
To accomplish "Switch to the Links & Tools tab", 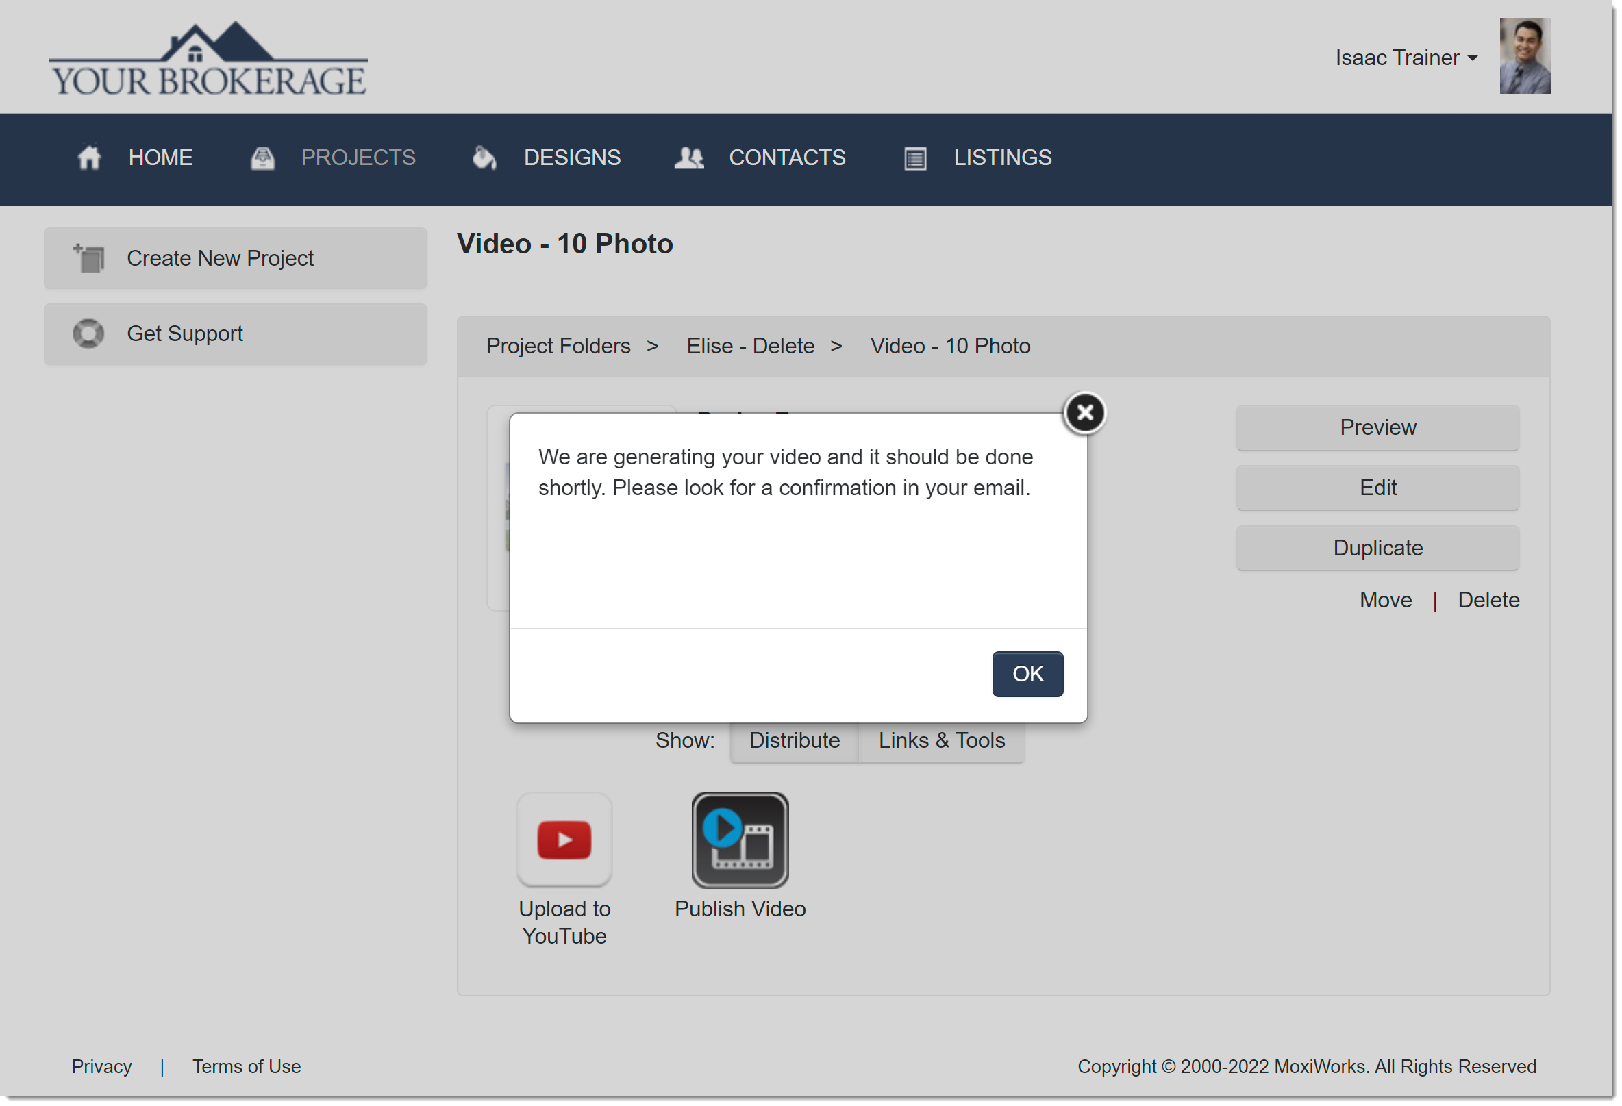I will click(x=942, y=740).
